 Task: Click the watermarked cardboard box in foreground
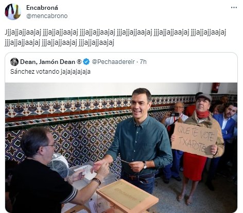(127, 194)
